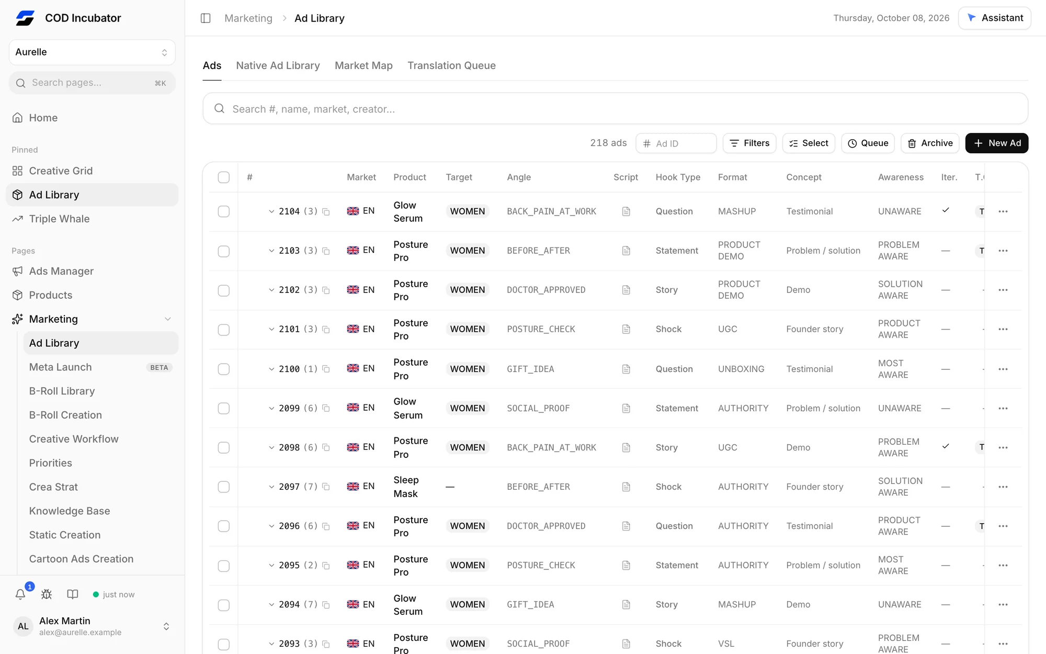Open notifications bell icon
The height and width of the screenshot is (654, 1046).
tap(20, 594)
